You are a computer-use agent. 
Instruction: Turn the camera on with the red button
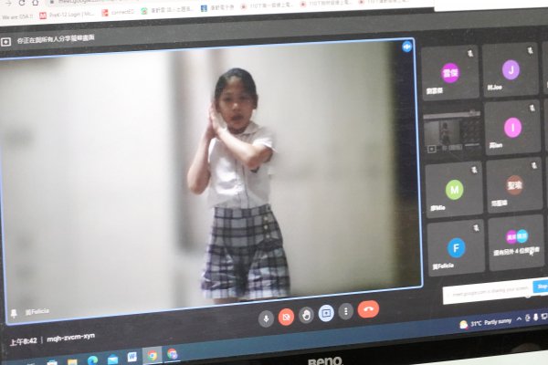286,317
